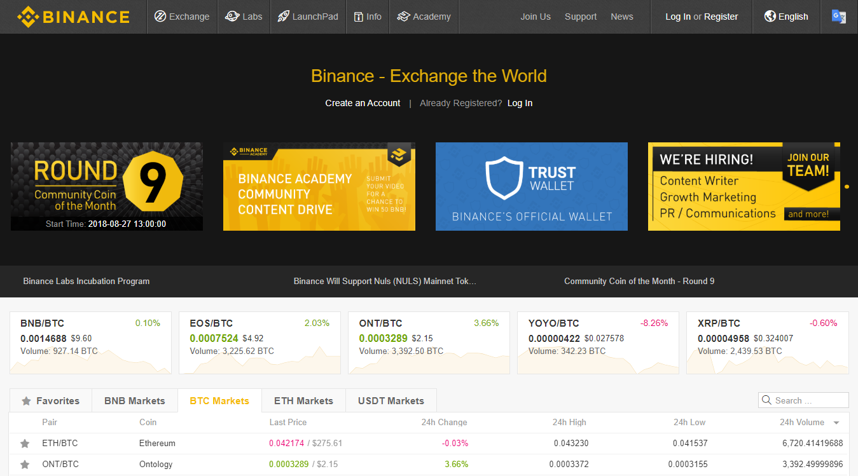858x476 pixels.
Task: Click the Info book icon
Action: tap(359, 17)
